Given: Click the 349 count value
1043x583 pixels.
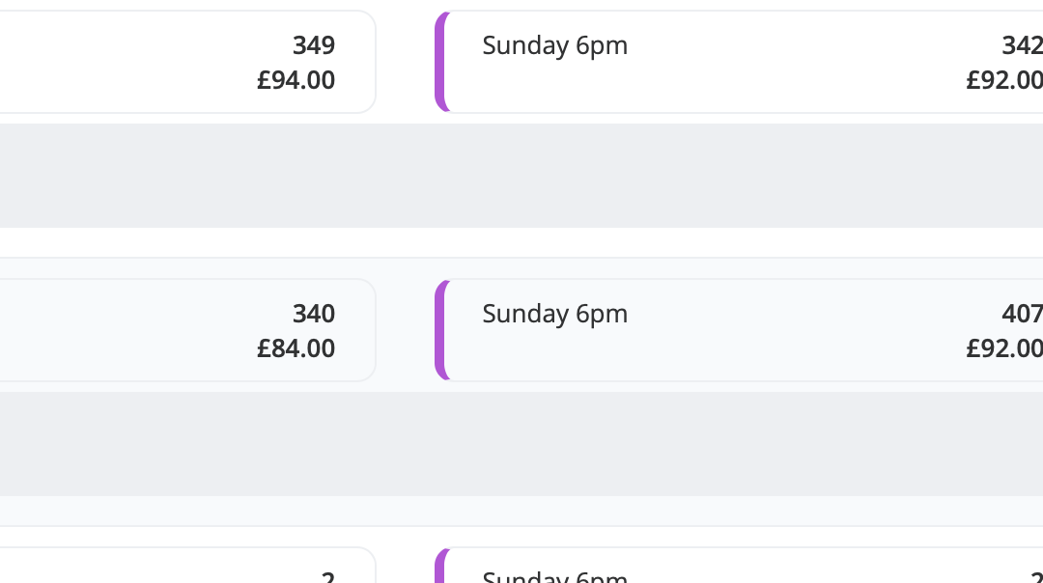Looking at the screenshot, I should point(313,45).
